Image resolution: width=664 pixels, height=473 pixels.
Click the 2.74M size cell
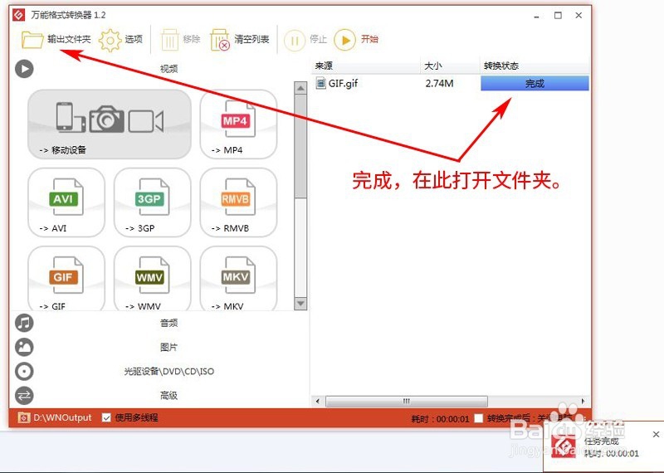tap(440, 84)
